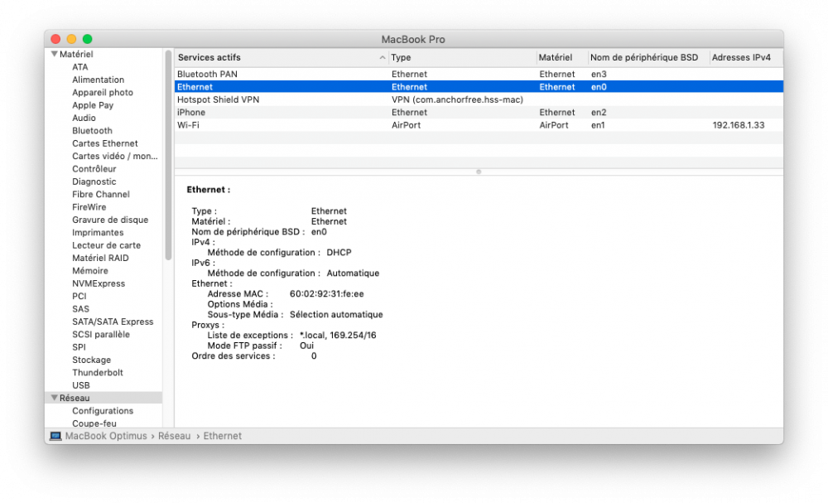Go to MacBook Optimus in path bar

coord(106,436)
